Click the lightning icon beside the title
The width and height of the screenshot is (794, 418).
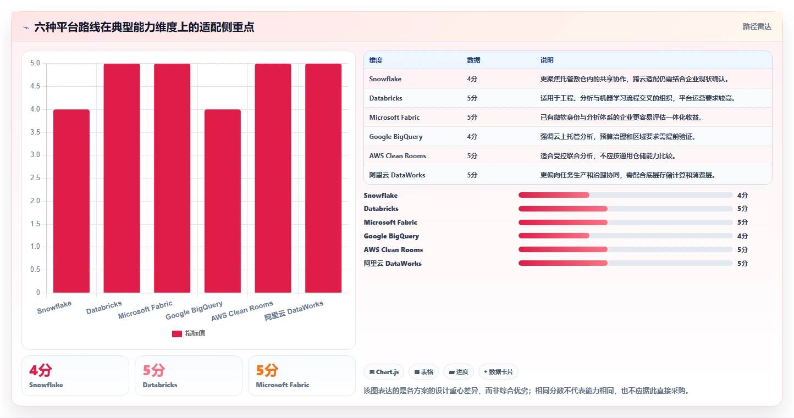[x=26, y=27]
